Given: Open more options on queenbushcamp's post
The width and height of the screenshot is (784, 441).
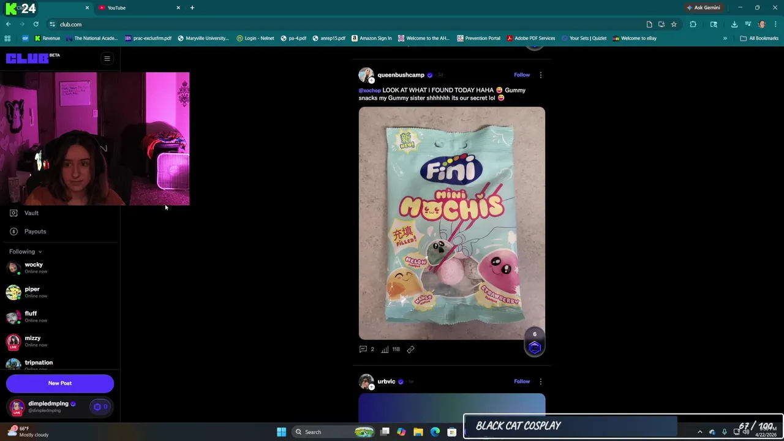Looking at the screenshot, I should point(540,75).
